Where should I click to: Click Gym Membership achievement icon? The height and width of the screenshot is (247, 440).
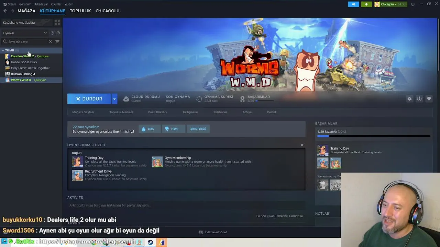(157, 162)
